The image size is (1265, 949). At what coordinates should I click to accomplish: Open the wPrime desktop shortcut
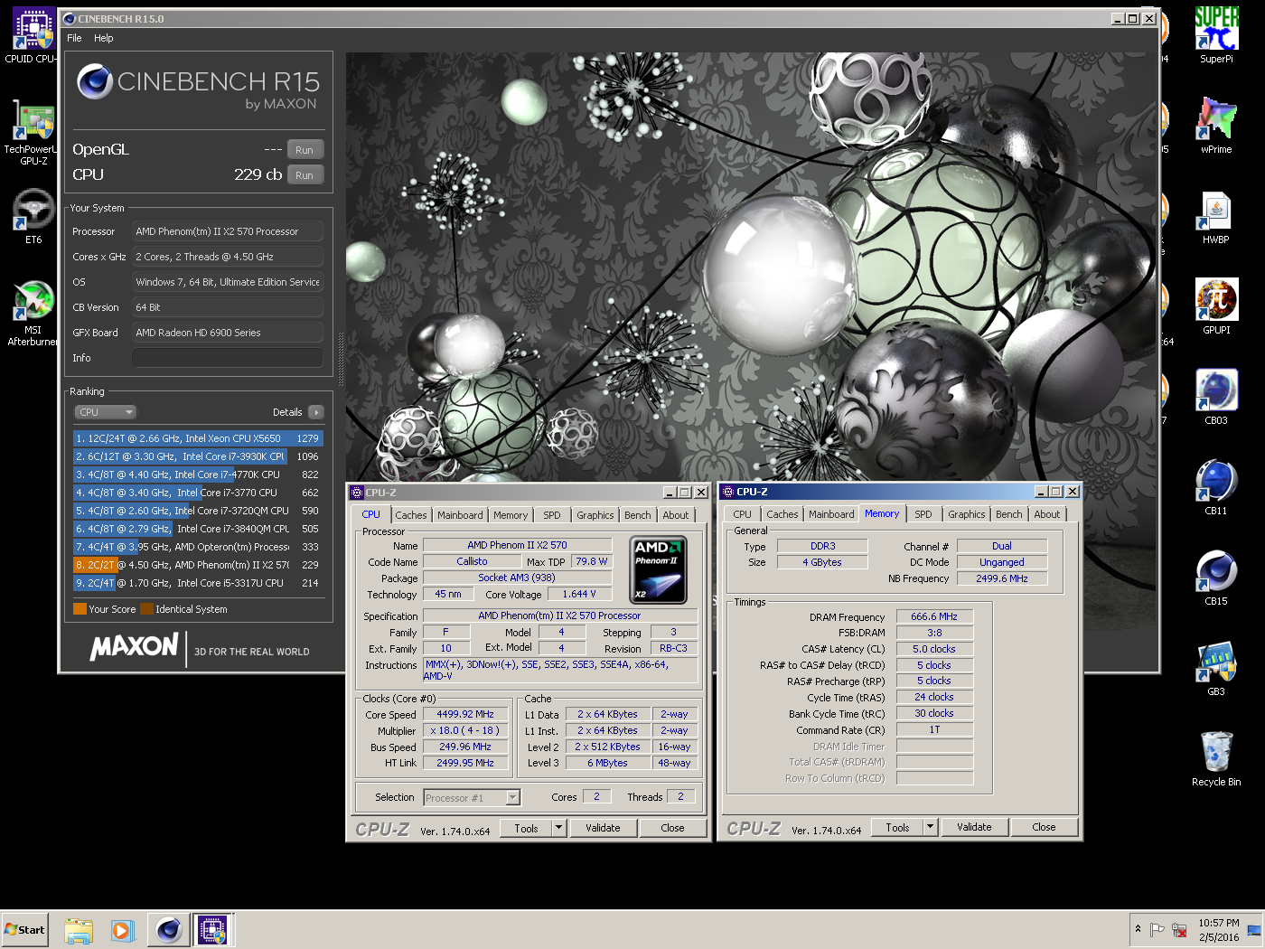pos(1216,127)
